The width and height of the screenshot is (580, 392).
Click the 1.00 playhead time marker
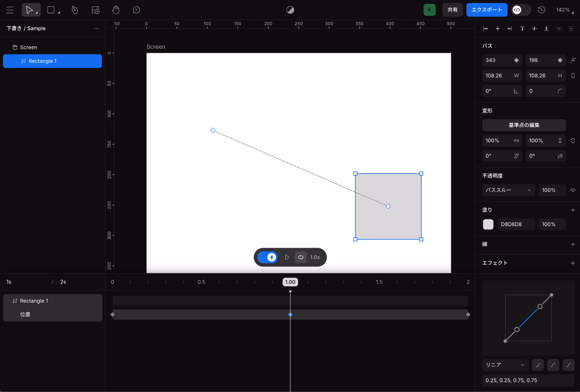pyautogui.click(x=290, y=282)
